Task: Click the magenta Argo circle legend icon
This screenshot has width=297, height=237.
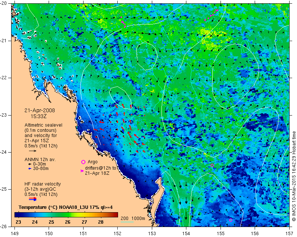Action: click(x=83, y=162)
